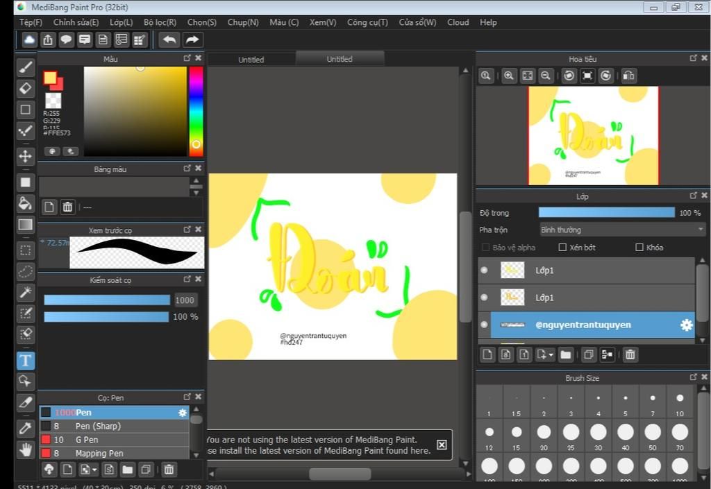
Task: Click the cloud save toolbar icon
Action: point(29,40)
